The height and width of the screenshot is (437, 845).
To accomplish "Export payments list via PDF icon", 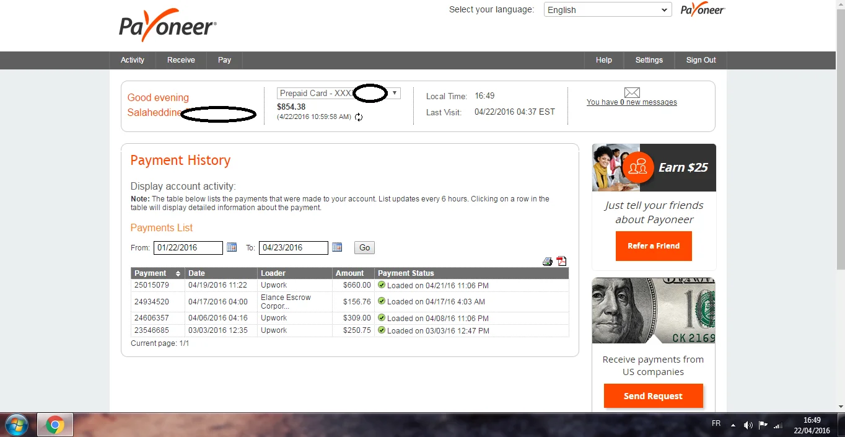I will pos(561,262).
